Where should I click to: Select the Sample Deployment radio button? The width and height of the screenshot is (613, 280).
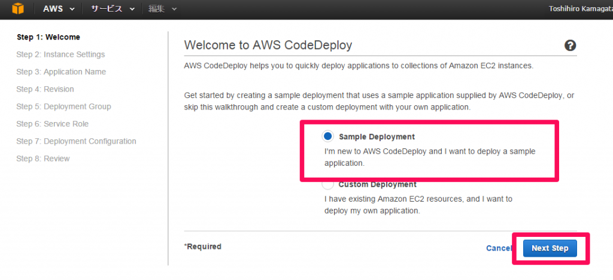point(327,136)
